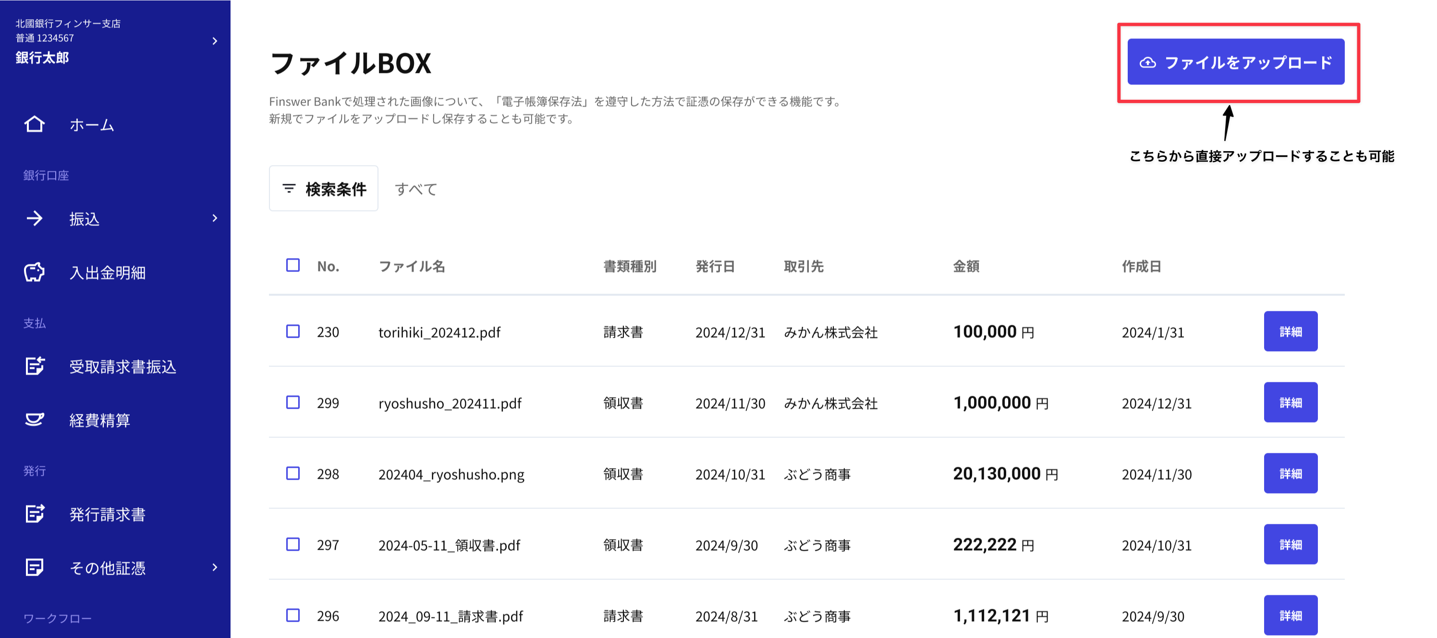Click the 受取請求書振込 document icon
1437x638 pixels.
(x=35, y=366)
